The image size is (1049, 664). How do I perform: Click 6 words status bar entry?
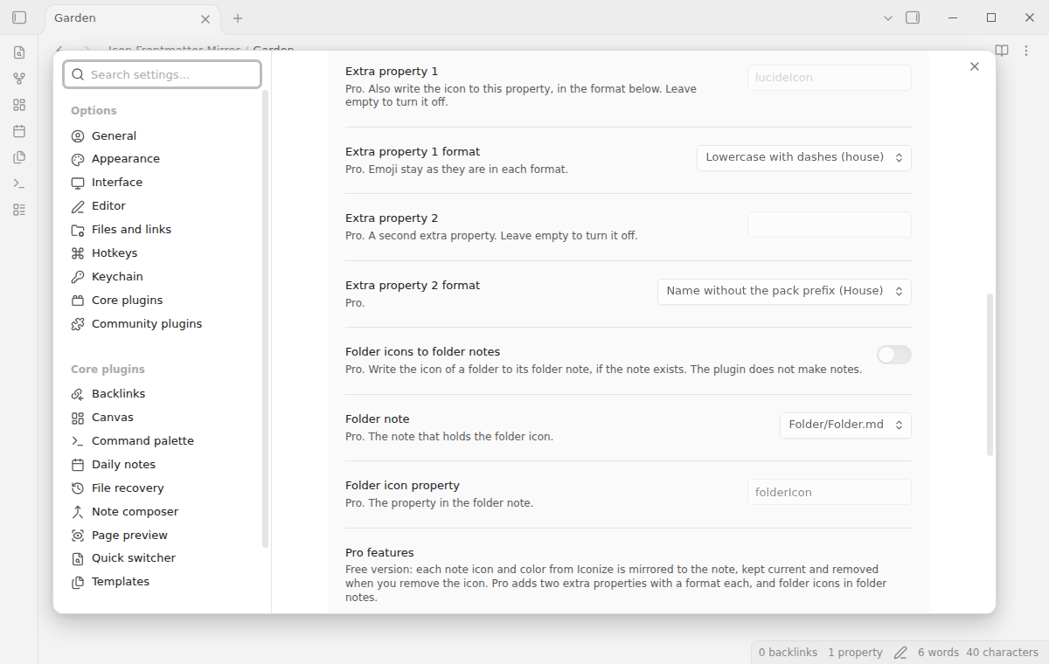[938, 653]
